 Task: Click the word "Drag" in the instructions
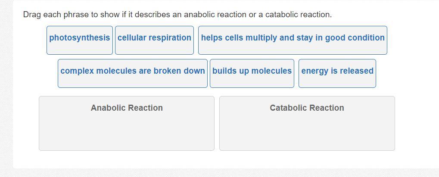tap(32, 15)
